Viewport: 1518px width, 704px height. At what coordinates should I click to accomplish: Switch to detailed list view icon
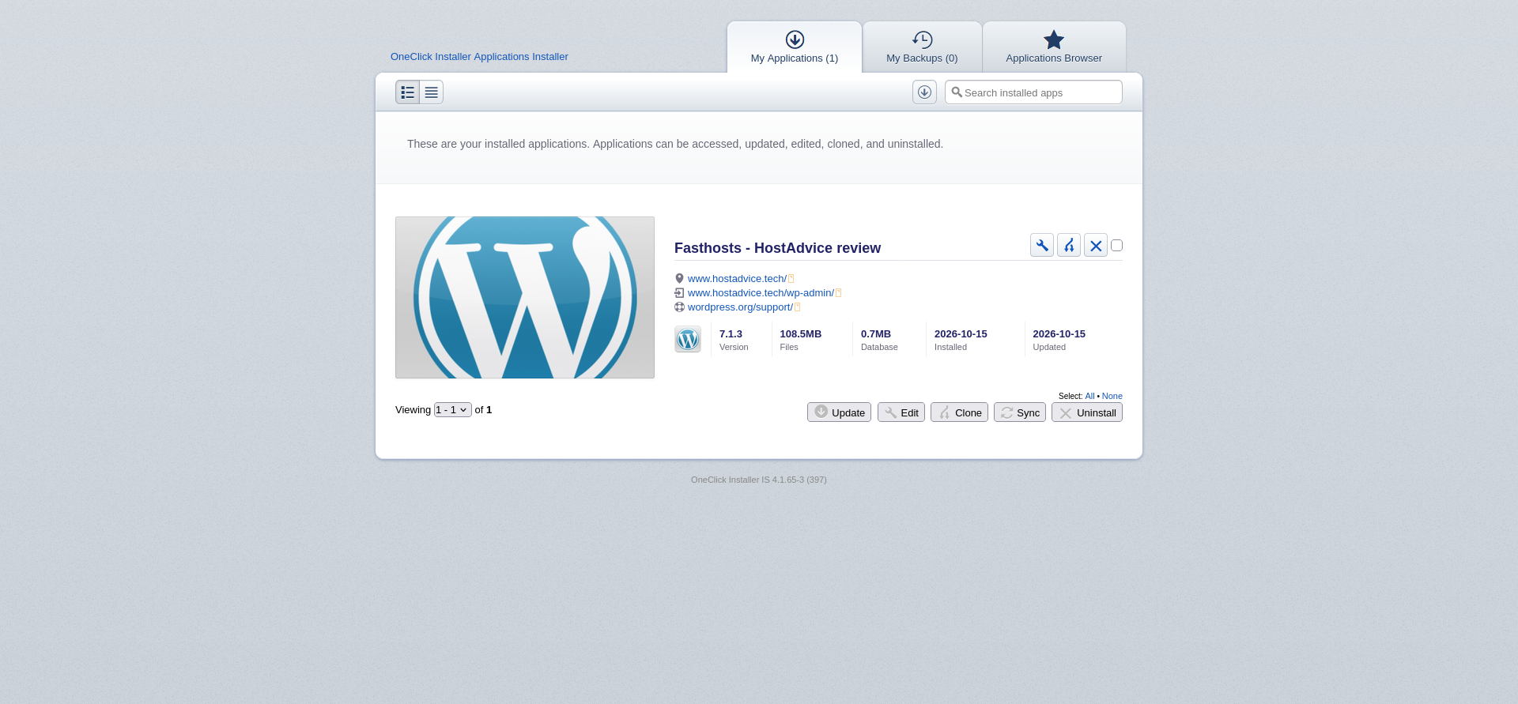coord(408,92)
